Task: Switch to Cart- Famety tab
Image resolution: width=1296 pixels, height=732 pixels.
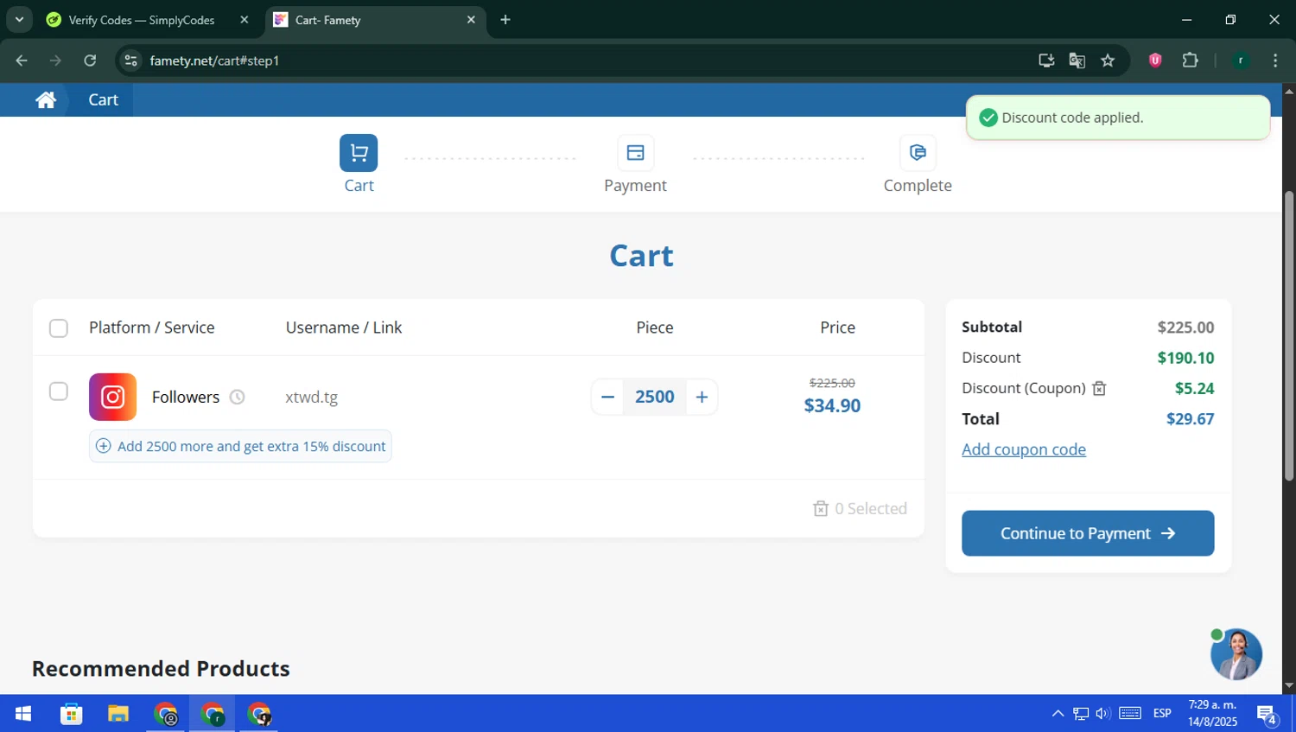Action: pos(375,20)
